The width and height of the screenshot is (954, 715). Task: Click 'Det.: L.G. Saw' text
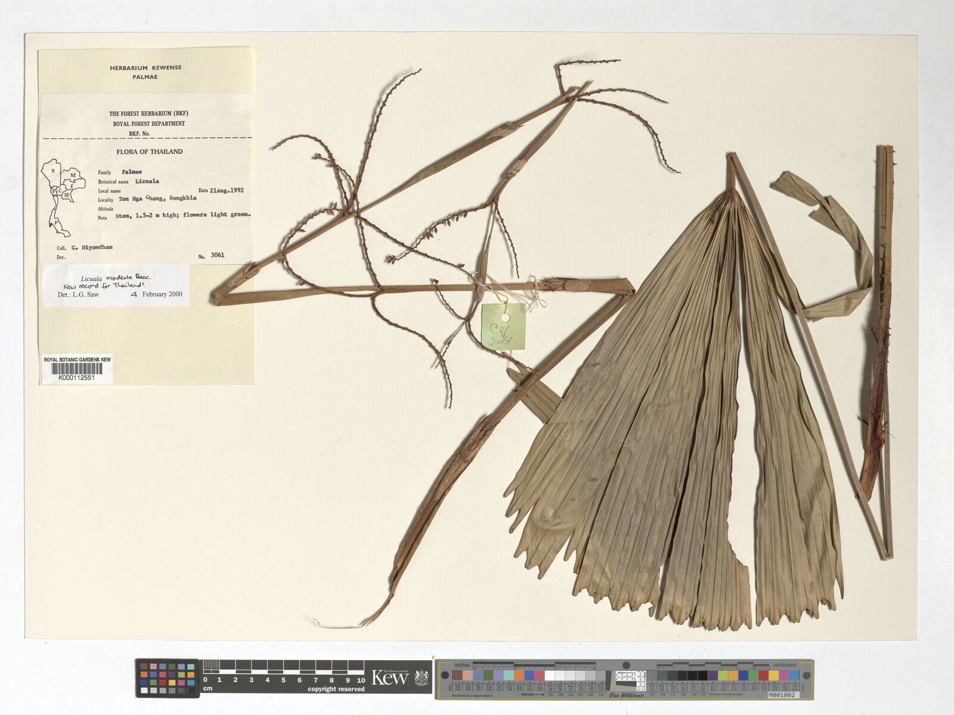pos(78,294)
